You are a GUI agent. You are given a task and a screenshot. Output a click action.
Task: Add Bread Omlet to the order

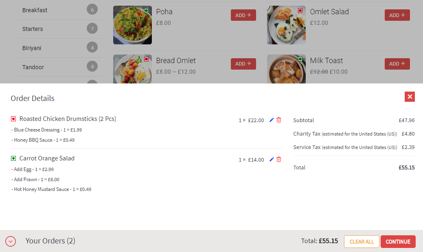tap(243, 64)
